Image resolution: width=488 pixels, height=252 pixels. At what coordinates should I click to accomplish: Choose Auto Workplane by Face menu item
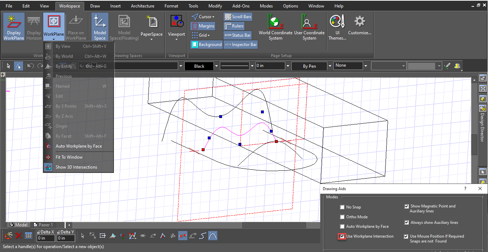click(78, 146)
